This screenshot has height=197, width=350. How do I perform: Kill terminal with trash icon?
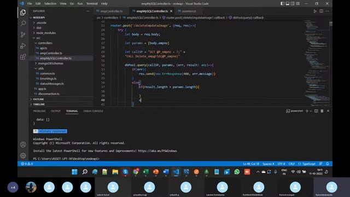pyautogui.click(x=322, y=111)
